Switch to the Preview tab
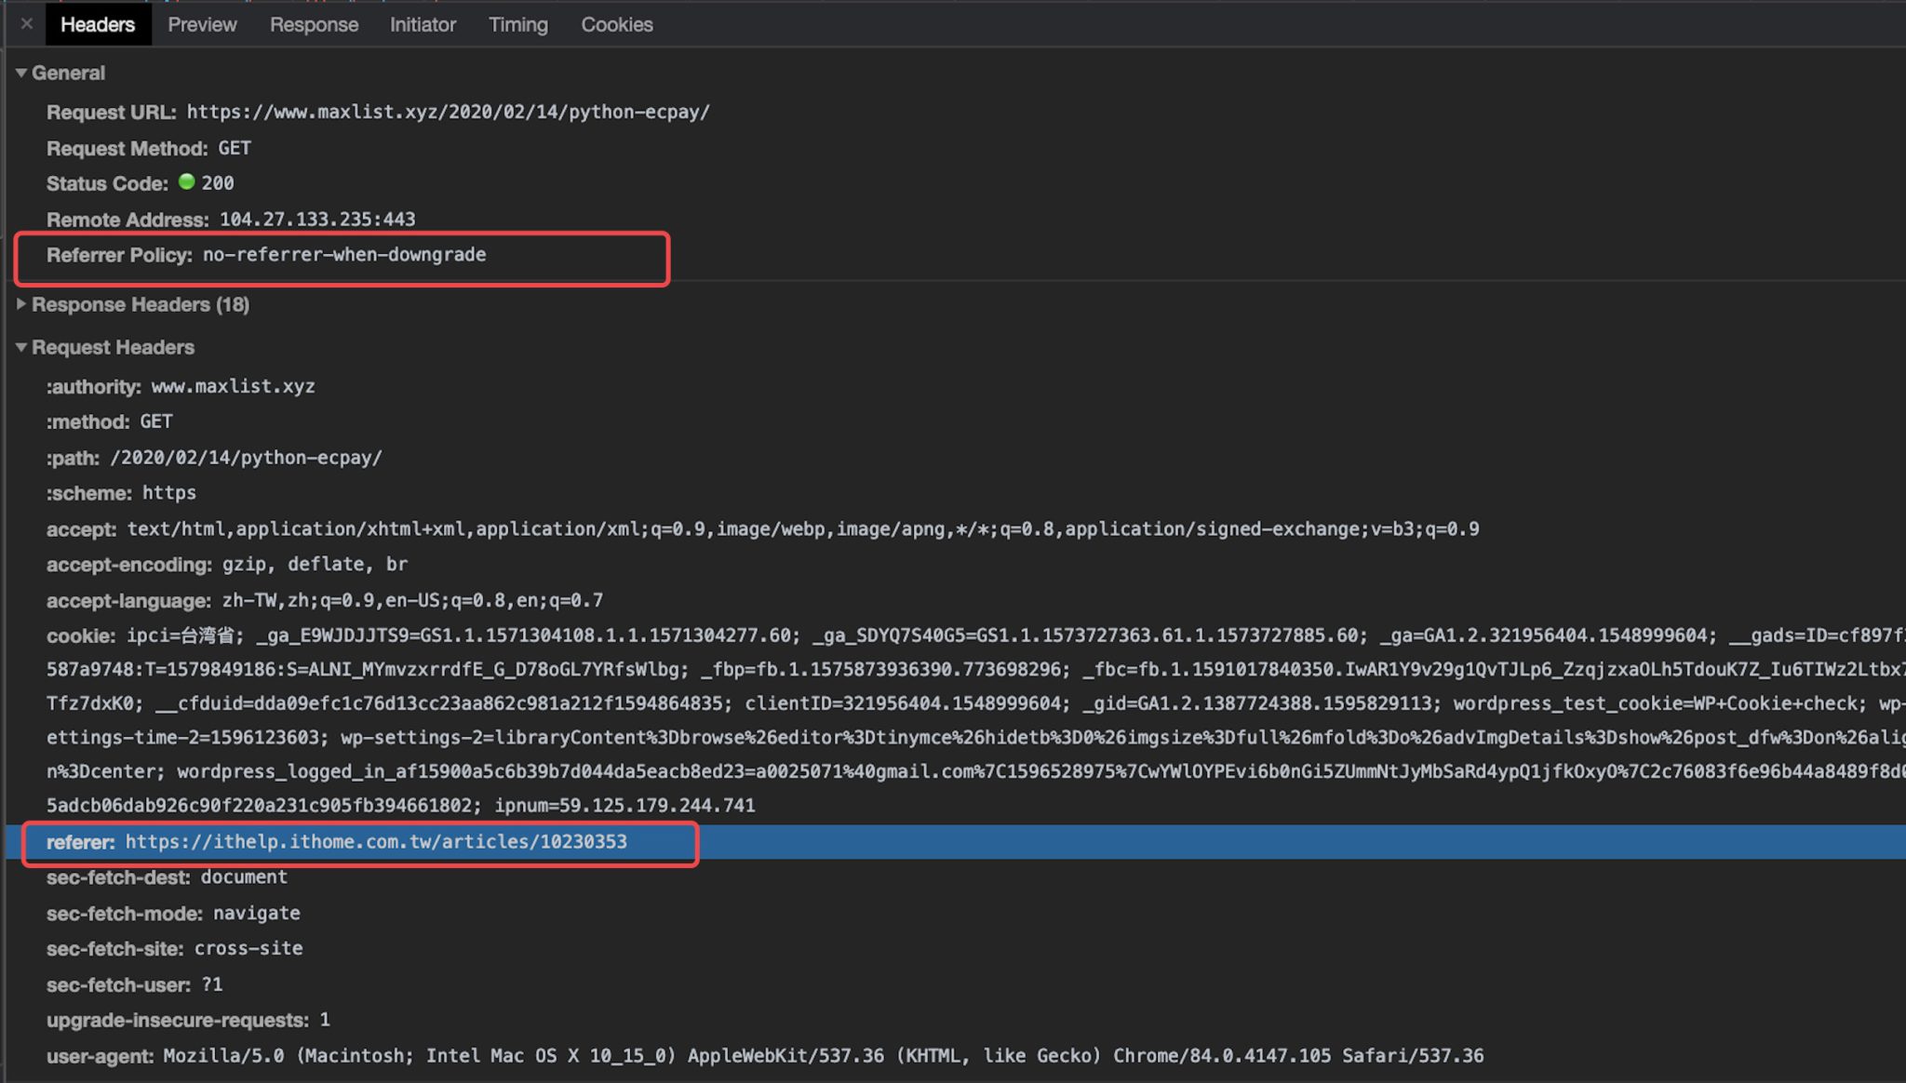The width and height of the screenshot is (1906, 1083). 202,25
